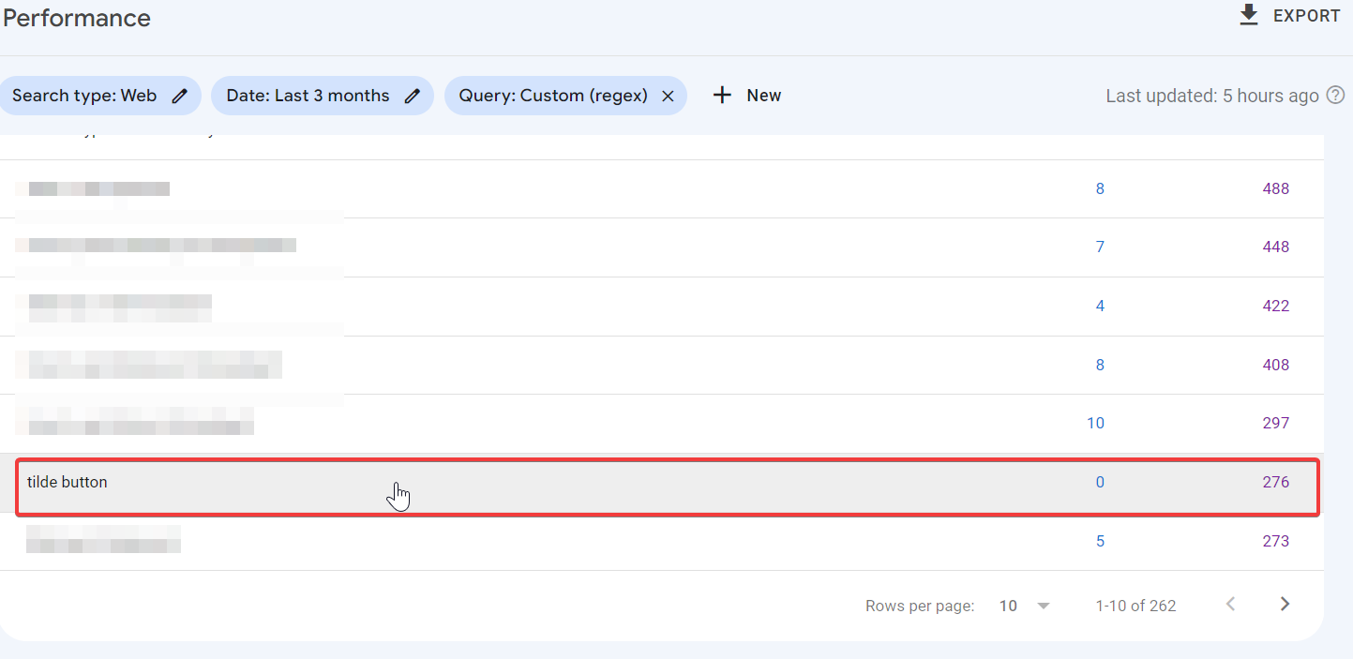The height and width of the screenshot is (659, 1353).
Task: Click the '1-10 of 262' pagination text
Action: tap(1135, 606)
